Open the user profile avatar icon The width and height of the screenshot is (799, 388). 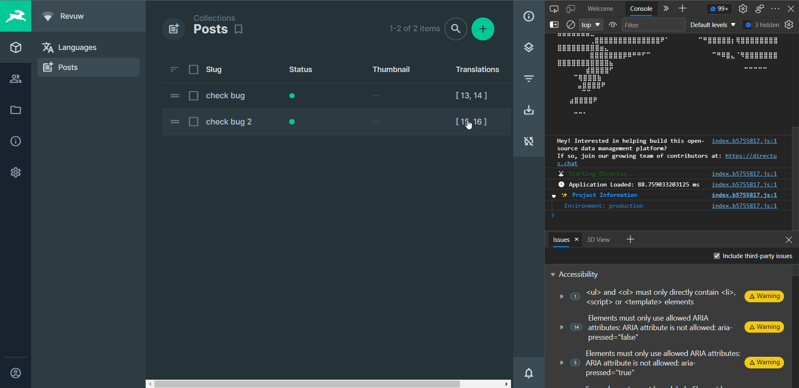tap(15, 373)
